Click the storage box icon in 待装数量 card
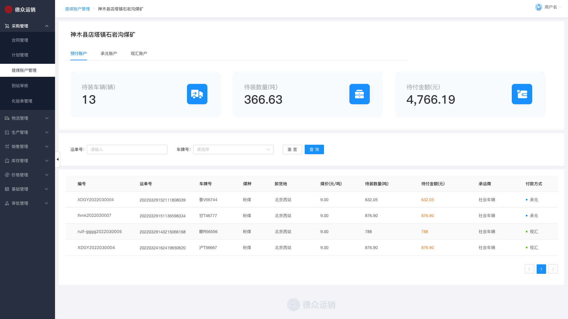Viewport: 568px width, 319px height. [x=359, y=94]
